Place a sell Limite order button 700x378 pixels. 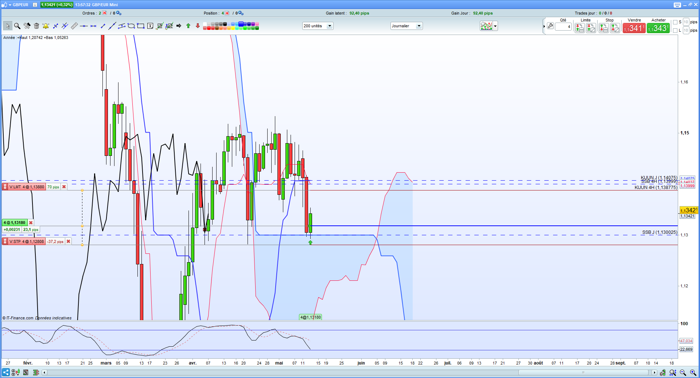coord(579,28)
